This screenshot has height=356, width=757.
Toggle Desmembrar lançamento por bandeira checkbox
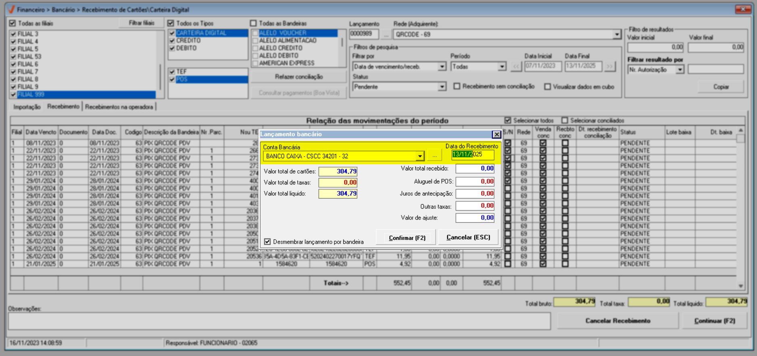268,242
